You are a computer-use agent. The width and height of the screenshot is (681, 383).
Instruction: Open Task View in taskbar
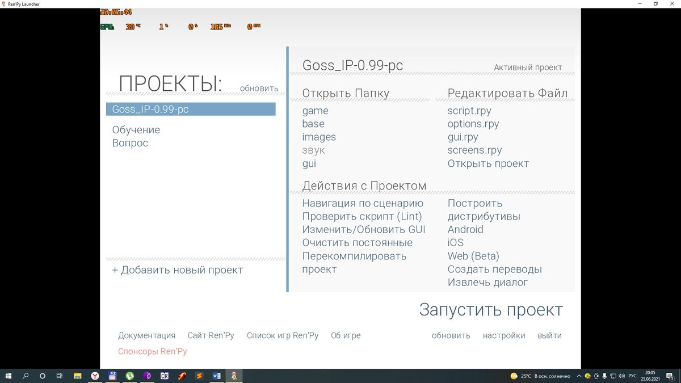[x=60, y=376]
